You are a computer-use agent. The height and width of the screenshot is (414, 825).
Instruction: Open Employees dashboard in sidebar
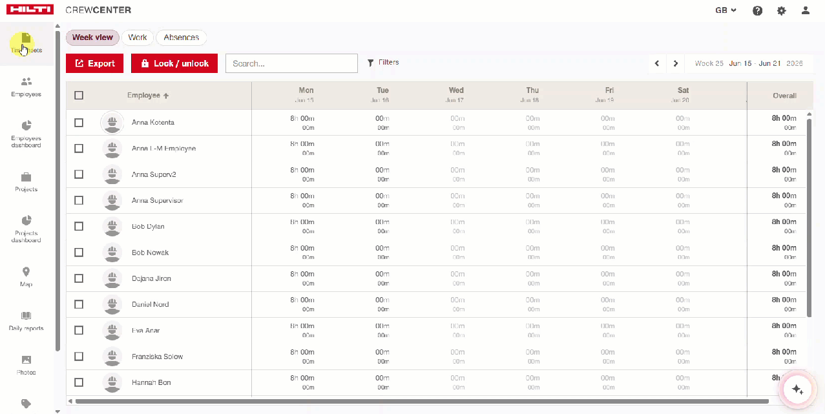pyautogui.click(x=26, y=134)
